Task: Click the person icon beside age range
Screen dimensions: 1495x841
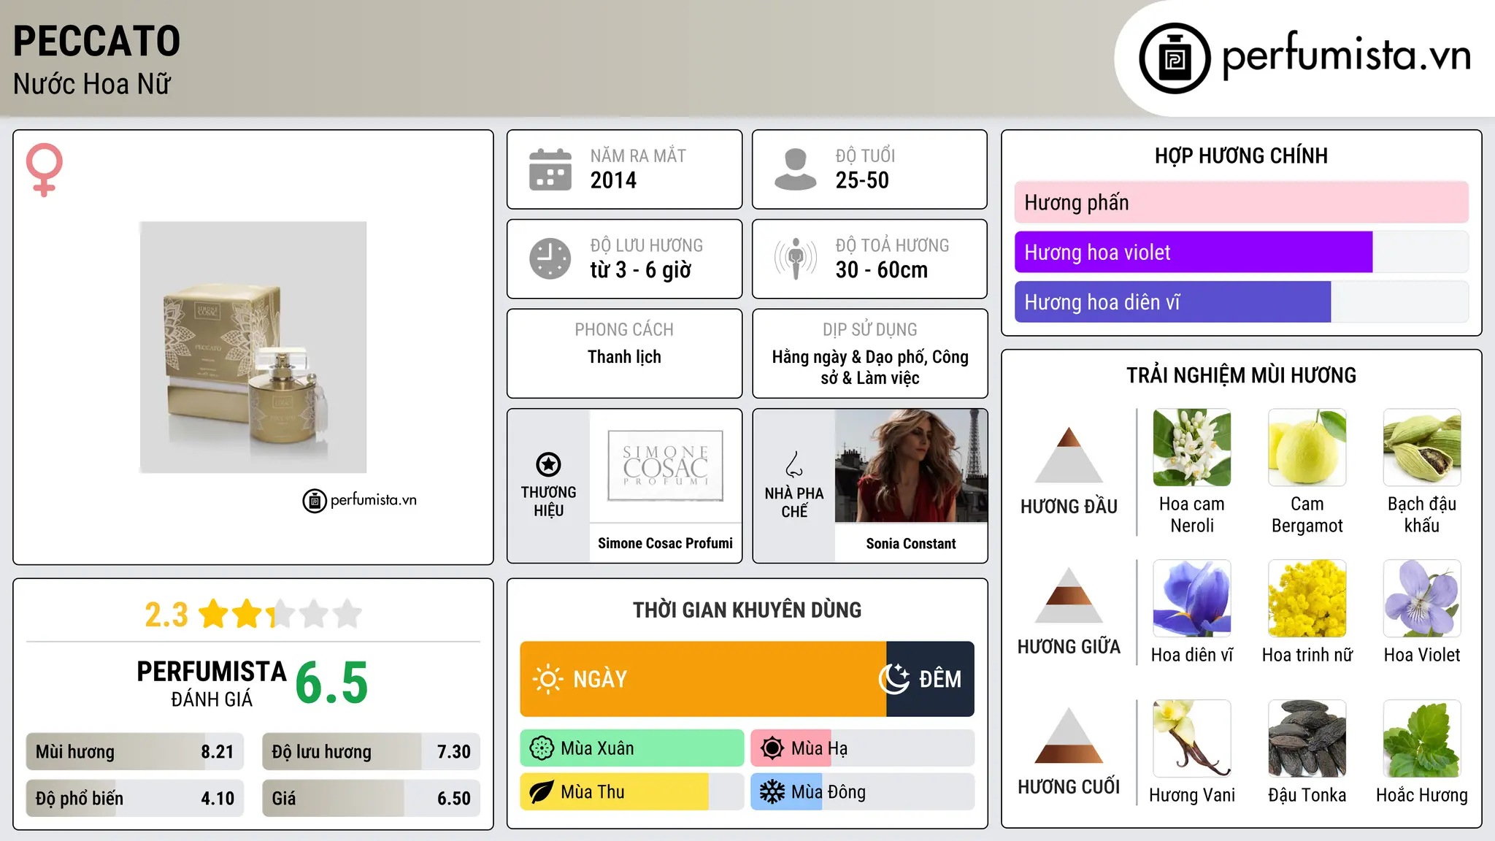Action: (x=796, y=169)
